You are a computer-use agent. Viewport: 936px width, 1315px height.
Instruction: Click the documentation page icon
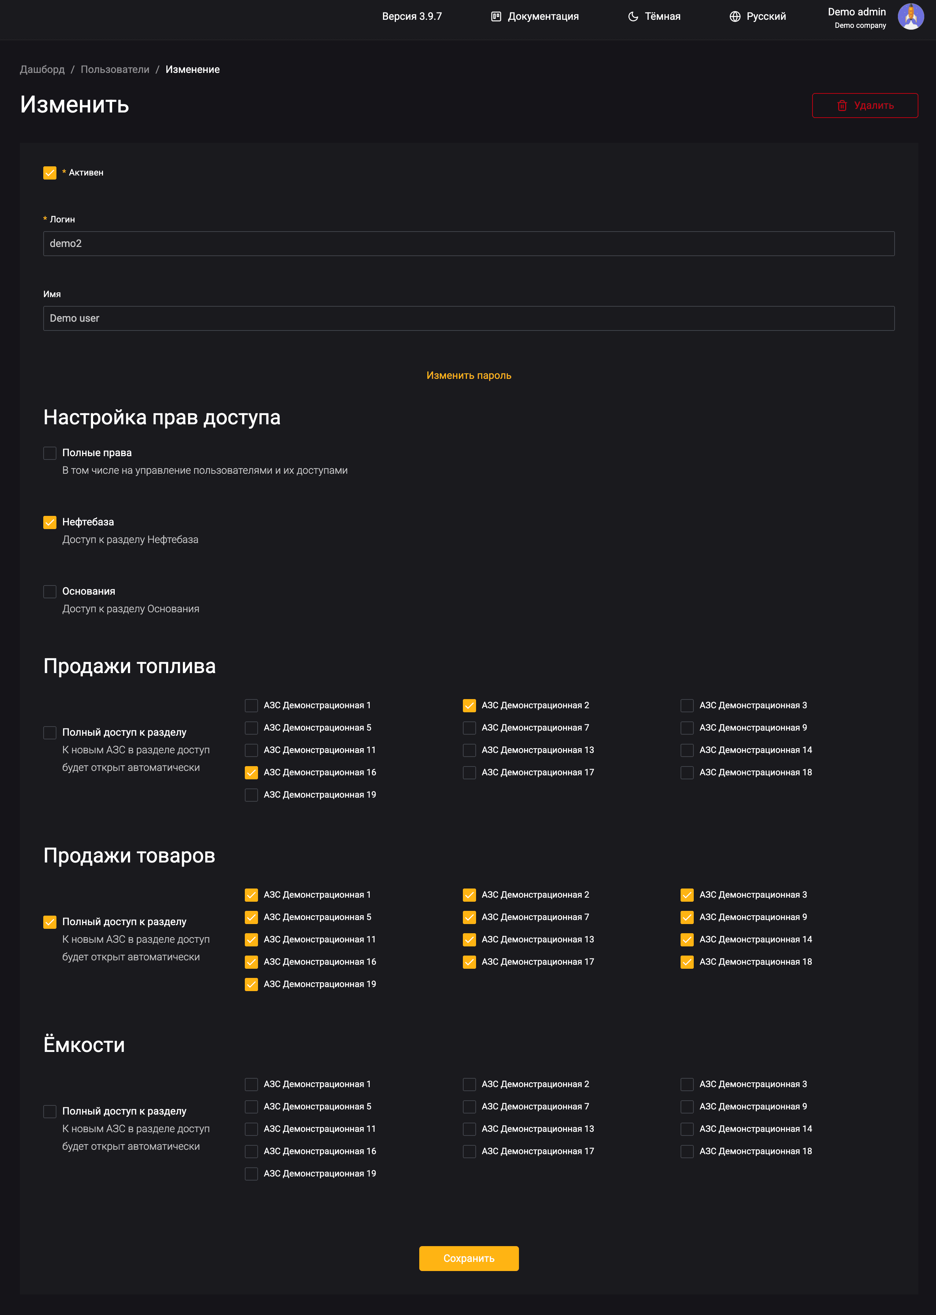pos(495,16)
